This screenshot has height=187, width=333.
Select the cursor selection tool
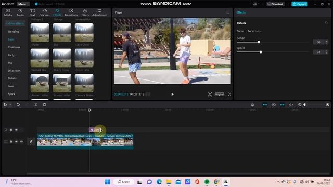[5, 105]
